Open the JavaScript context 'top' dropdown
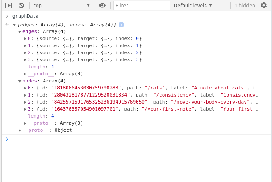 [x=61, y=5]
